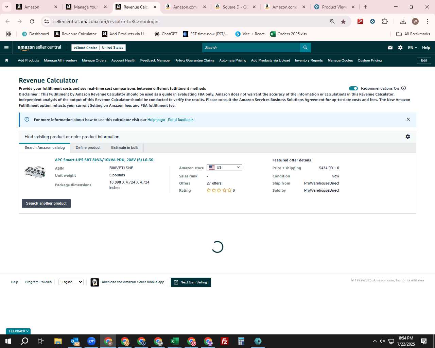Open the Seller Central hamburger menu
The width and height of the screenshot is (435, 348).
[6, 48]
